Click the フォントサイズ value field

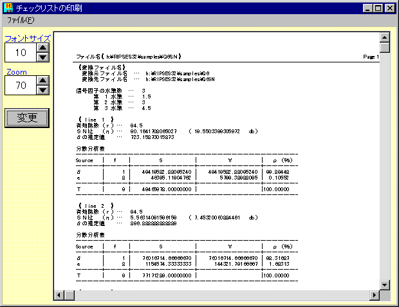click(21, 52)
